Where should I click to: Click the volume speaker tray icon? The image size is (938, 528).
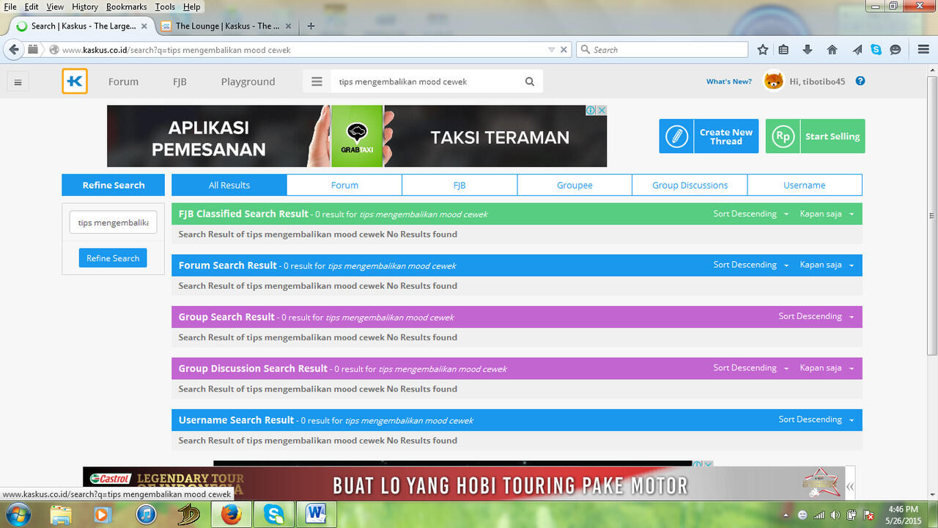coord(835,515)
